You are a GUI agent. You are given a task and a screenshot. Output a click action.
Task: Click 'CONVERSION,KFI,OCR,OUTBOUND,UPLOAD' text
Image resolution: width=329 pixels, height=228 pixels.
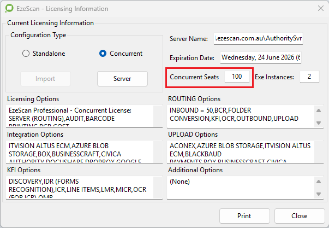[x=234, y=119]
